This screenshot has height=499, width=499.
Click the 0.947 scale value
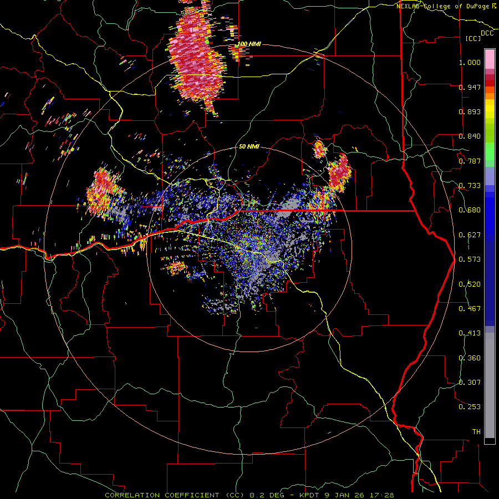click(x=470, y=87)
